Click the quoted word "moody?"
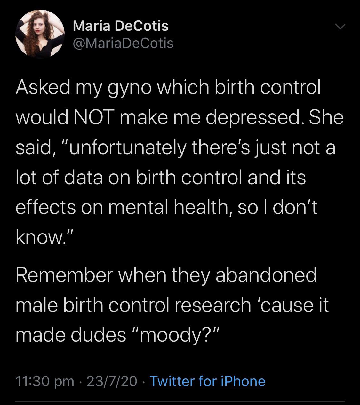Image resolution: width=360 pixels, height=405 pixels. pos(178,335)
